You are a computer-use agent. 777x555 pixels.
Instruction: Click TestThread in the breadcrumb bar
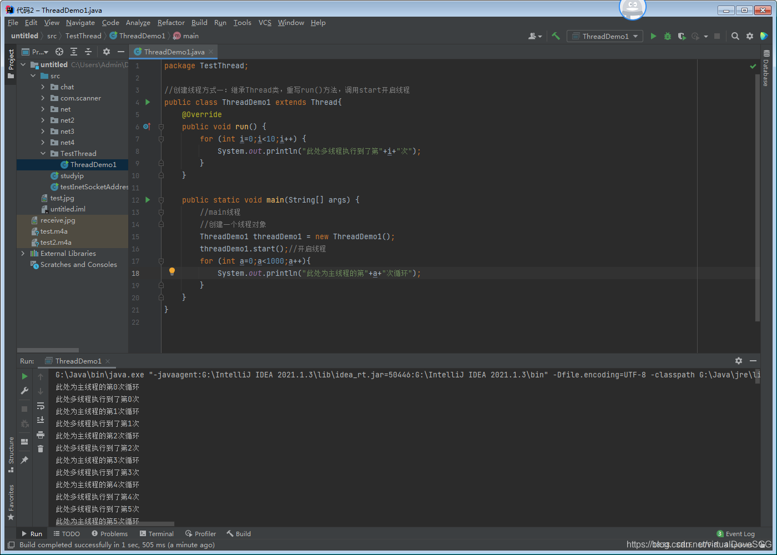pos(83,36)
